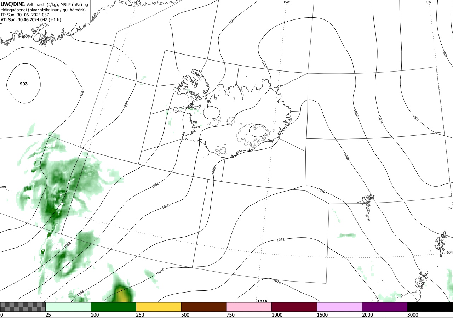This screenshot has height=318, width=453.
Task: Pick the lavender 1500–2000 legend swatch
Action: tap(340, 307)
